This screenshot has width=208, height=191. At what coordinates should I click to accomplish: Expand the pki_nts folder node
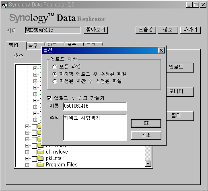27,158
